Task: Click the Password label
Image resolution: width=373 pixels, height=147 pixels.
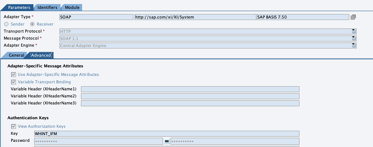Action: coord(20,140)
